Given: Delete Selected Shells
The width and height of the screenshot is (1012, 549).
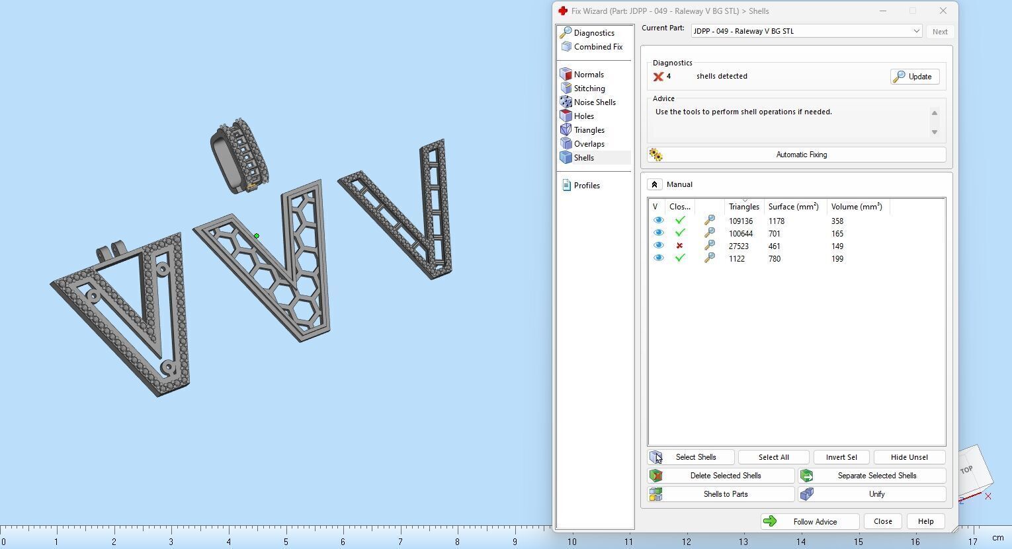Looking at the screenshot, I should point(721,476).
